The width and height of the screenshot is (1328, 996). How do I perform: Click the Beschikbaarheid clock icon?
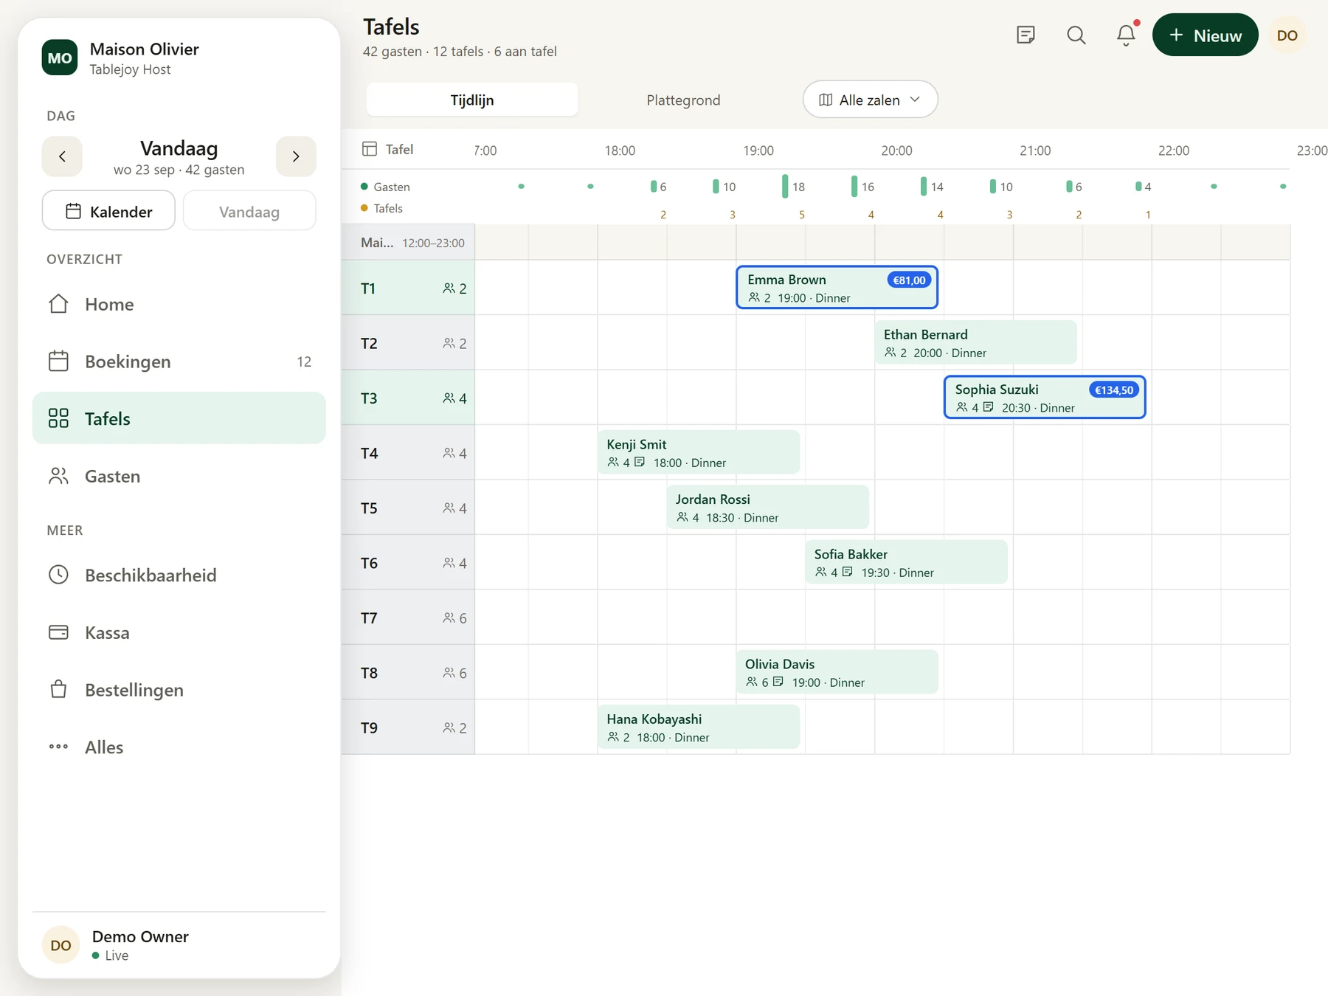(58, 575)
